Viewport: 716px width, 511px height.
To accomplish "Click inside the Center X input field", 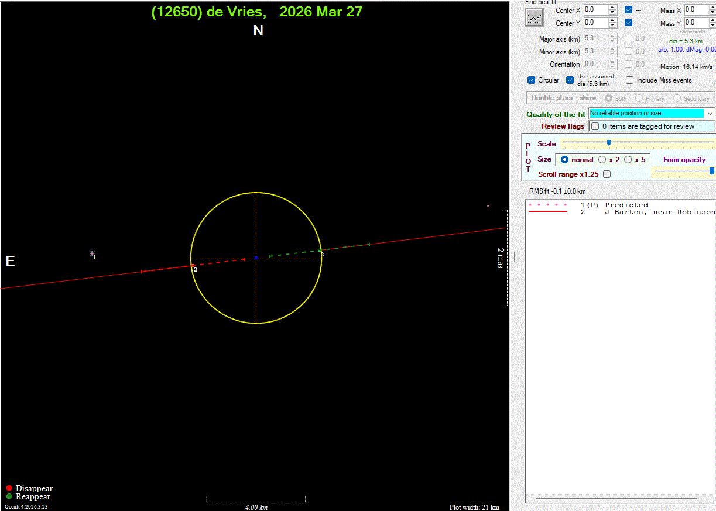I will coord(594,10).
